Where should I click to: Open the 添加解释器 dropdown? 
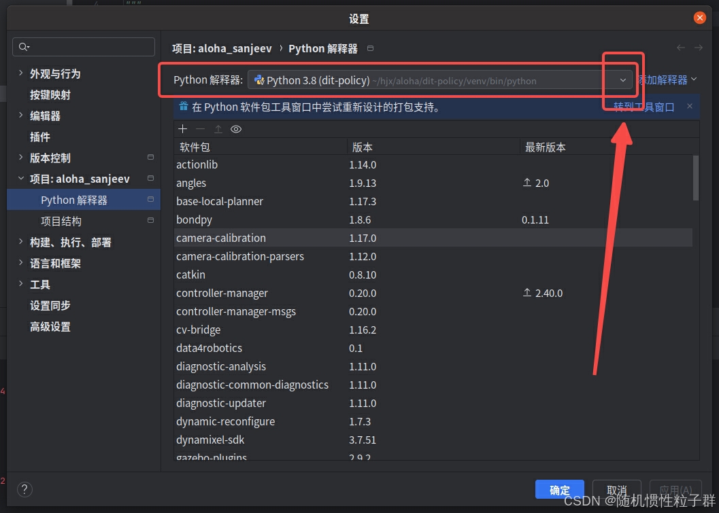click(667, 79)
